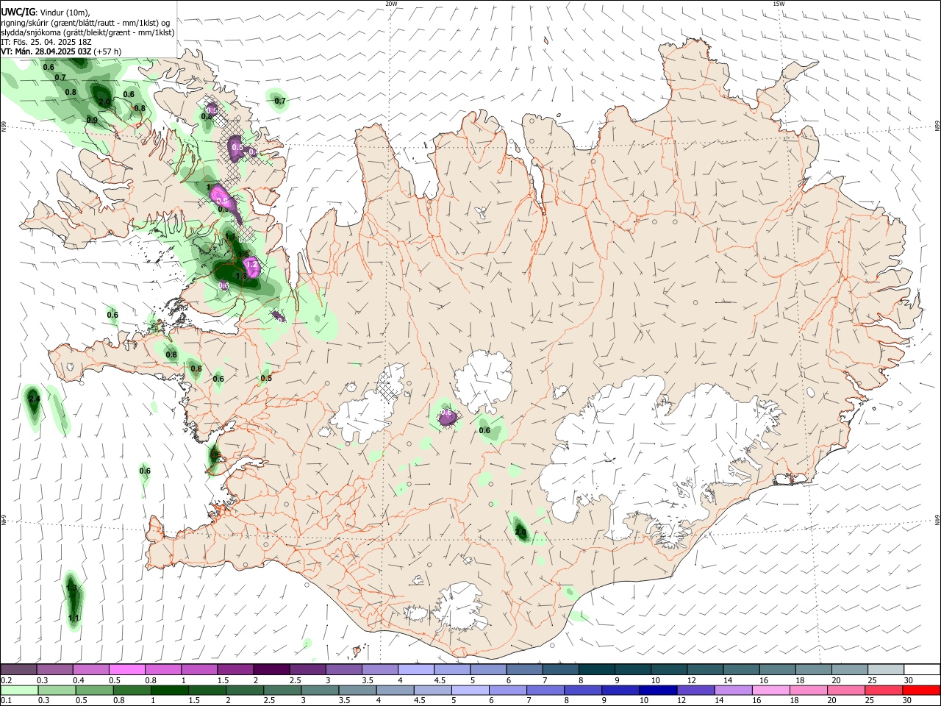
Task: Click the "0.1" label of the rain legend
Action: pyautogui.click(x=7, y=700)
